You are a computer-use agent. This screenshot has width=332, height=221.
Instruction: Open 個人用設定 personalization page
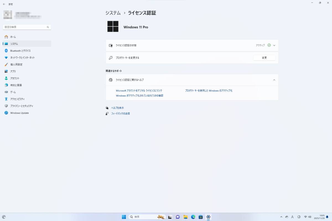coord(16,65)
